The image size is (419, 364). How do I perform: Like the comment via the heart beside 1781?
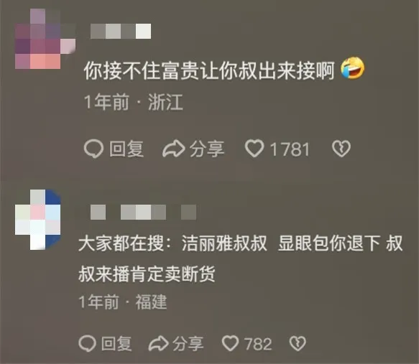click(x=254, y=149)
